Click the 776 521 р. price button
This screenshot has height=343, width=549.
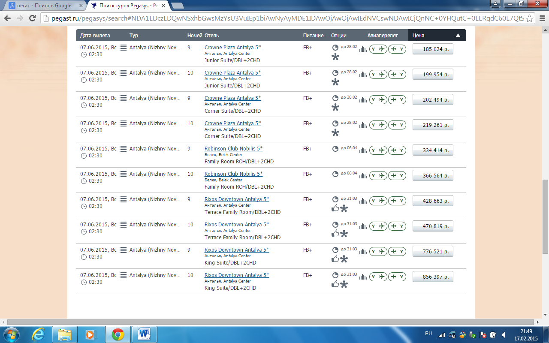pos(433,252)
